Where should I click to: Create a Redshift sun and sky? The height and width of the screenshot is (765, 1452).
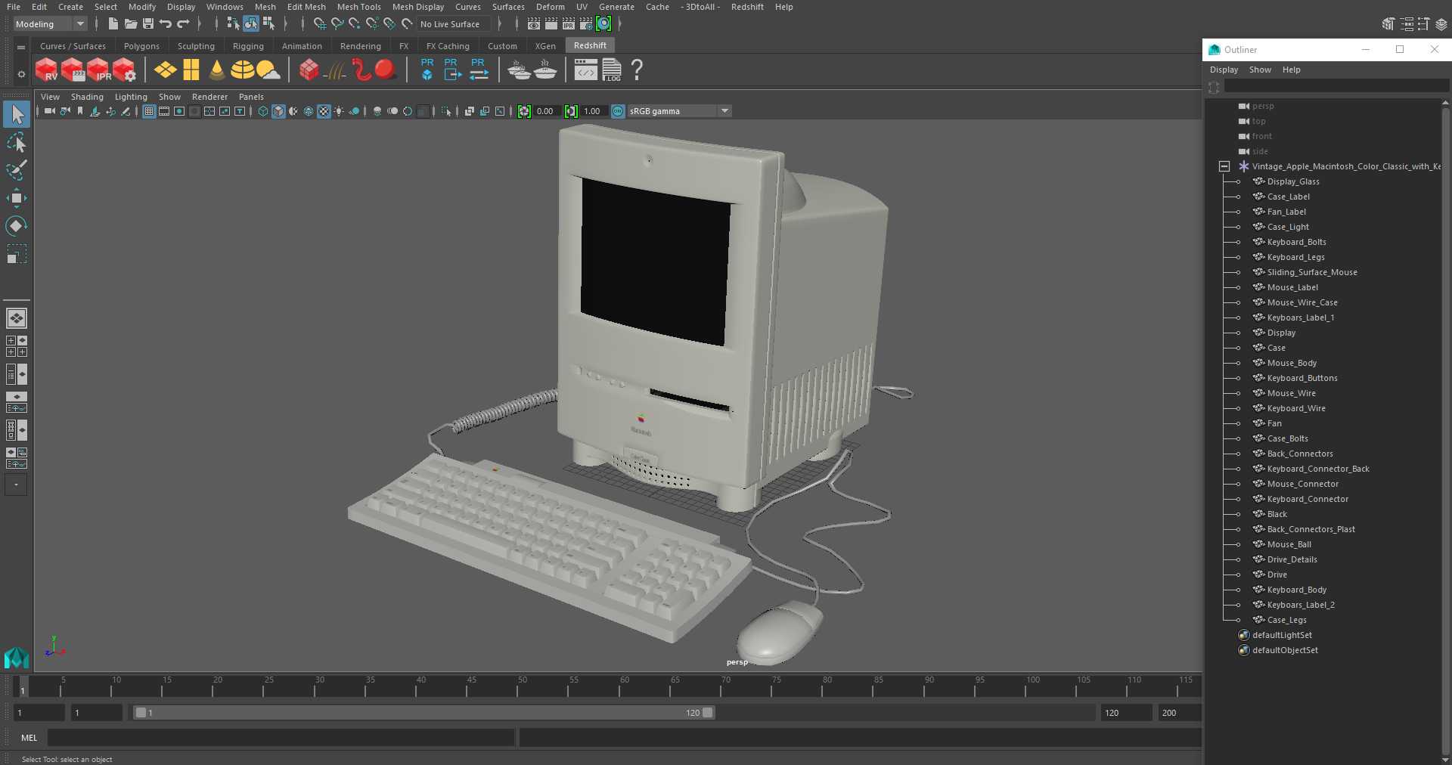coord(268,70)
